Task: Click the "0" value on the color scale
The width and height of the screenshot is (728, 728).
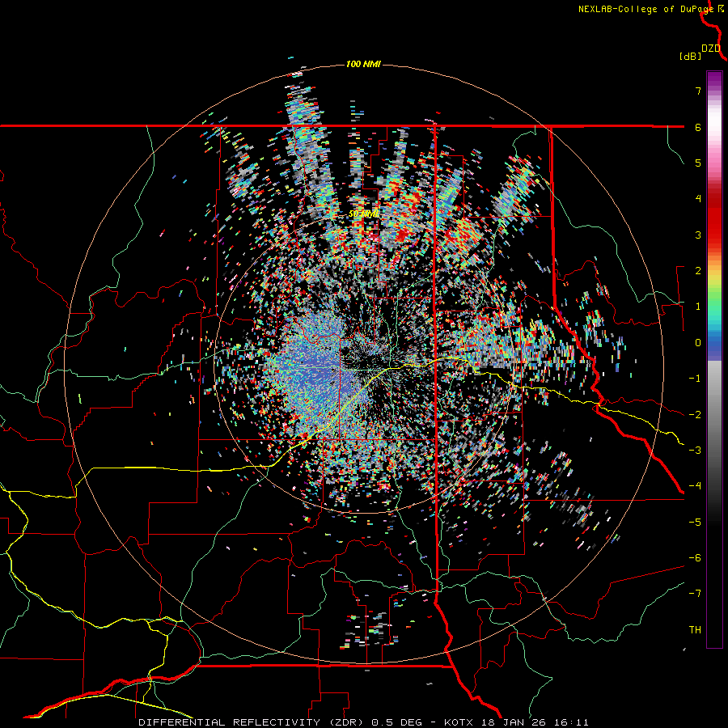Action: (x=698, y=343)
